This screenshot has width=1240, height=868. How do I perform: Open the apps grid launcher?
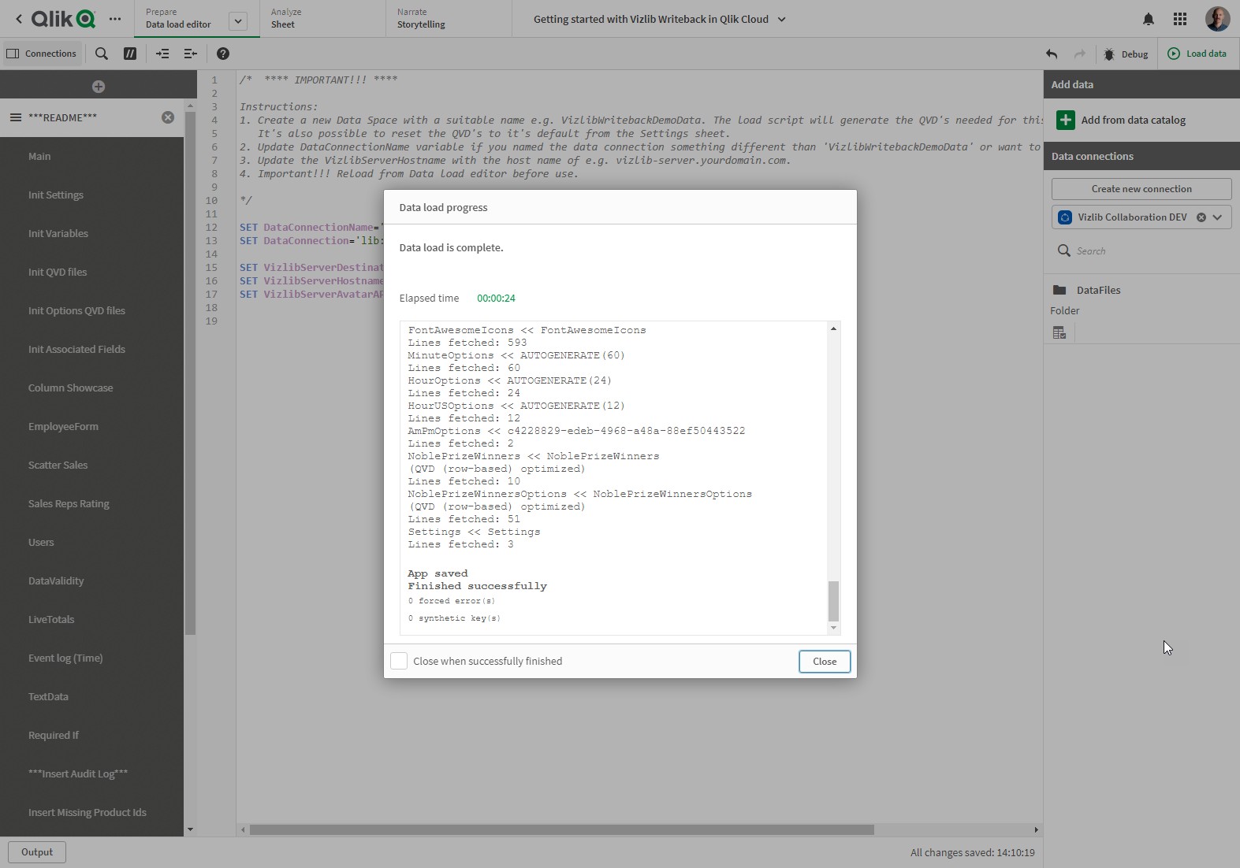1180,19
